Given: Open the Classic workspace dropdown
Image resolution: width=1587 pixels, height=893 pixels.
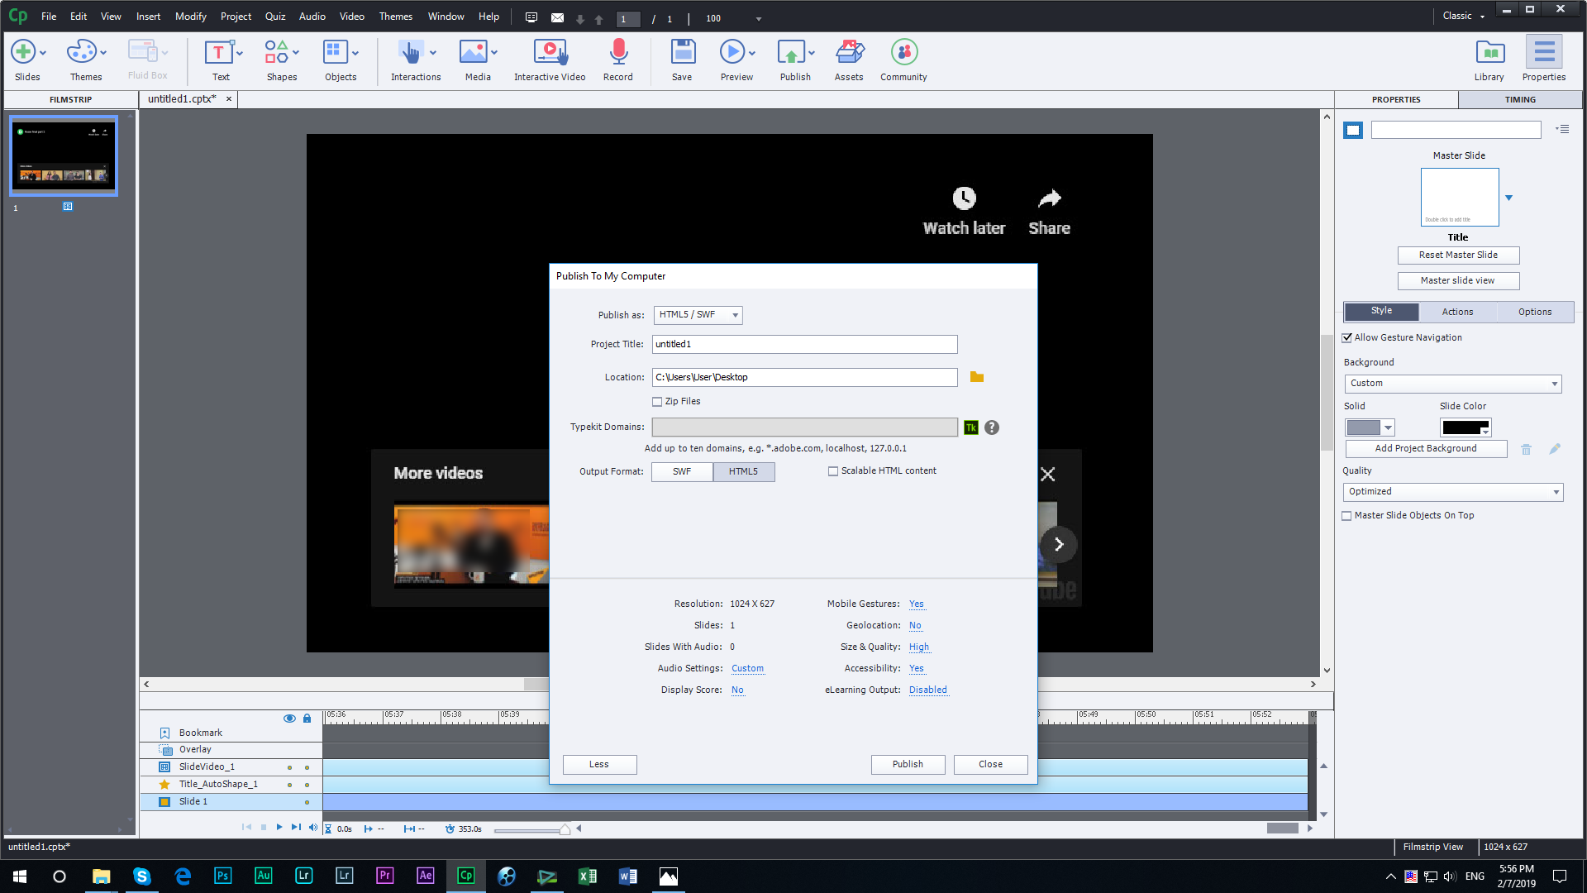Looking at the screenshot, I should 1464,16.
